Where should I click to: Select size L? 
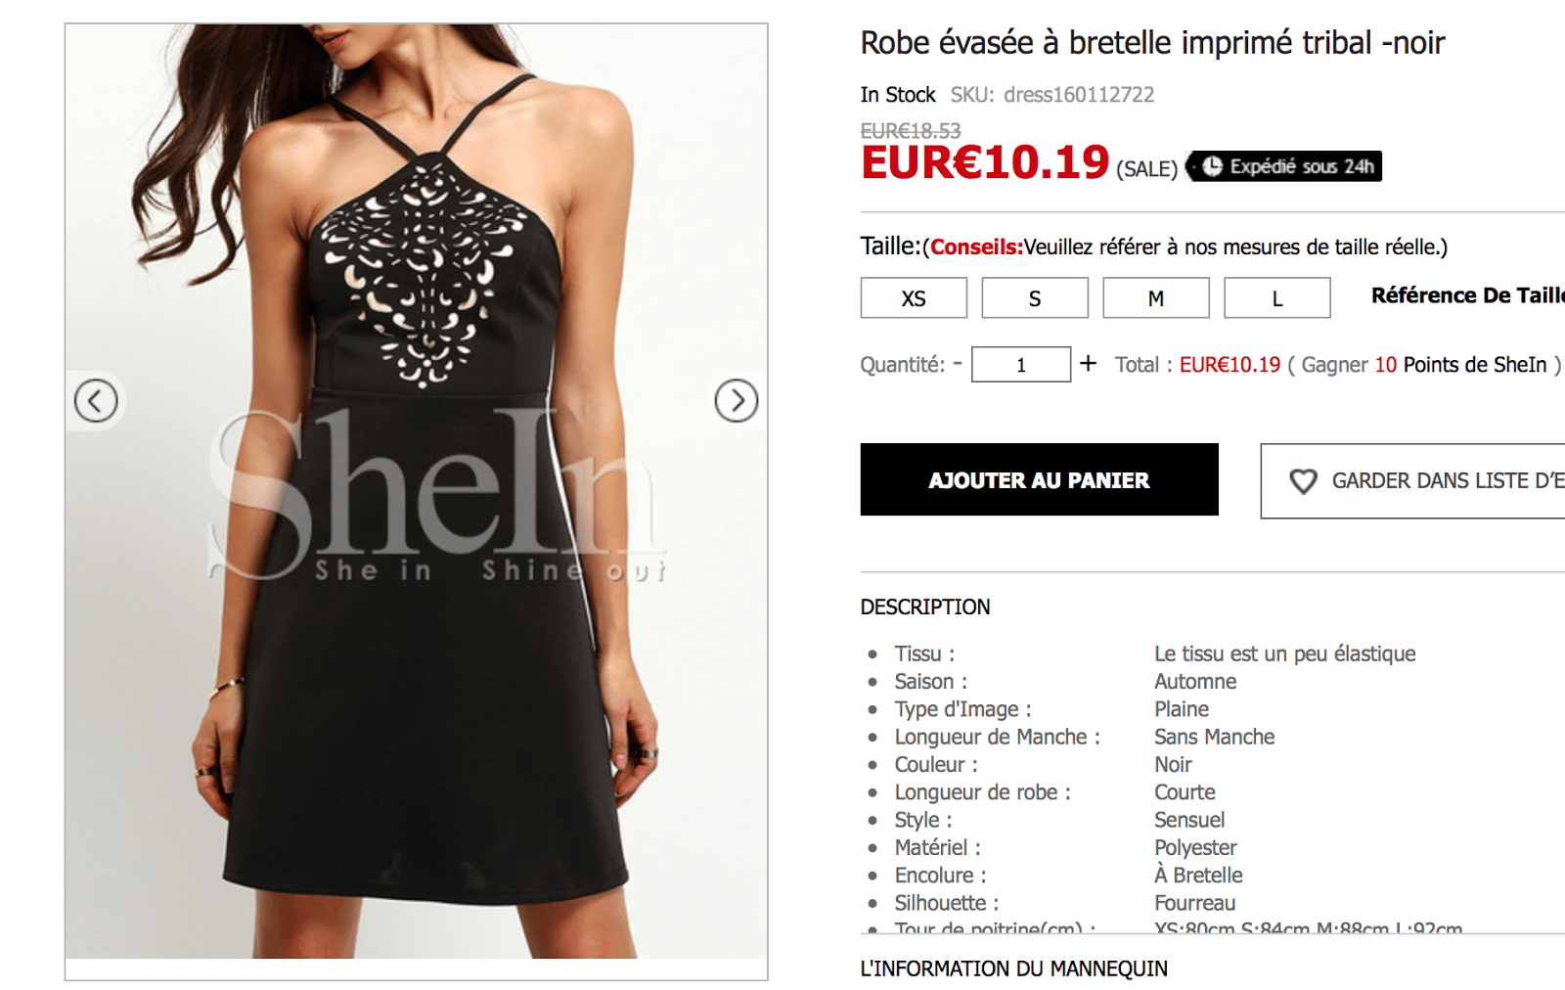pos(1277,298)
